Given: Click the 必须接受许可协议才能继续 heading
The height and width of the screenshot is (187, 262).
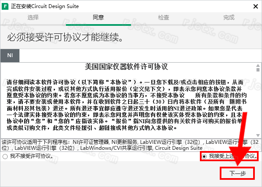Looking at the screenshot, I should [x=63, y=38].
